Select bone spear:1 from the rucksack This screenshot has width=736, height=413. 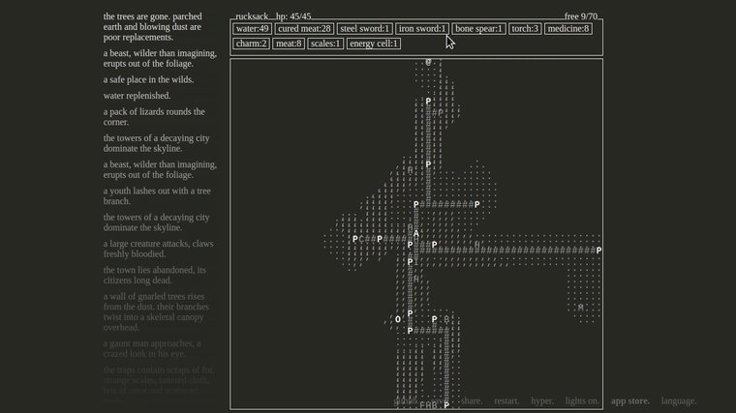[479, 29]
